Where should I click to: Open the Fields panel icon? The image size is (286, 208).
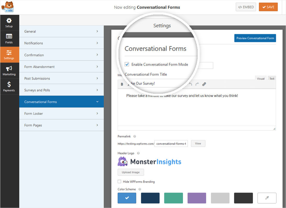[9, 37]
